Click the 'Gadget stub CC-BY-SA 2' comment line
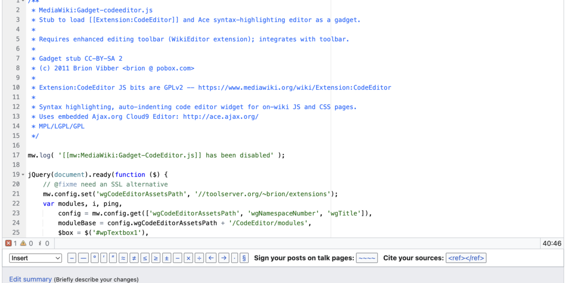 [81, 59]
